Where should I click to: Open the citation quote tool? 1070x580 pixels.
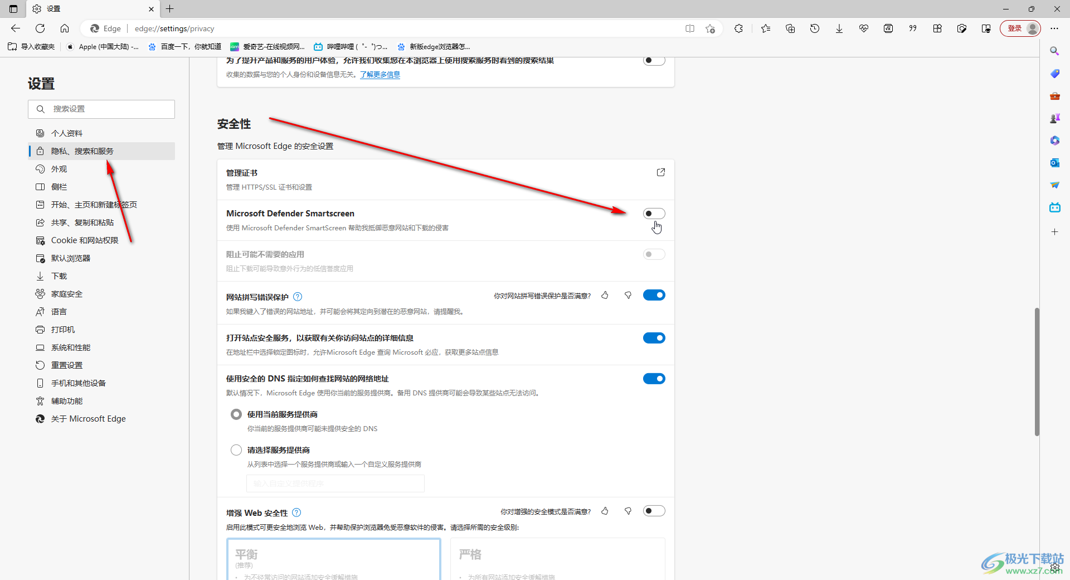click(913, 28)
